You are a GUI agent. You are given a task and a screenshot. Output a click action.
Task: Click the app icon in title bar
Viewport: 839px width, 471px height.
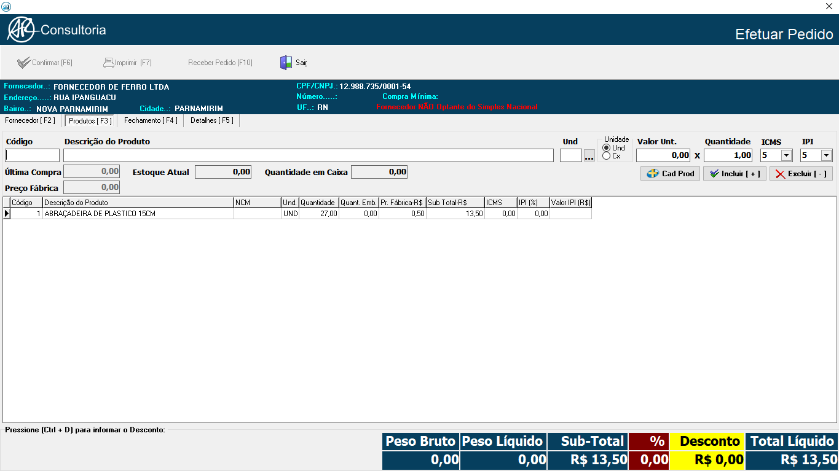click(x=6, y=6)
